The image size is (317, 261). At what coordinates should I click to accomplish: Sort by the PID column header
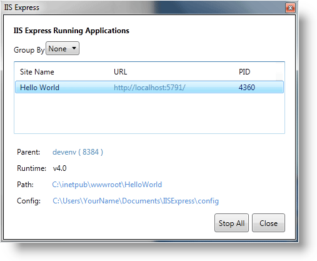(x=244, y=72)
